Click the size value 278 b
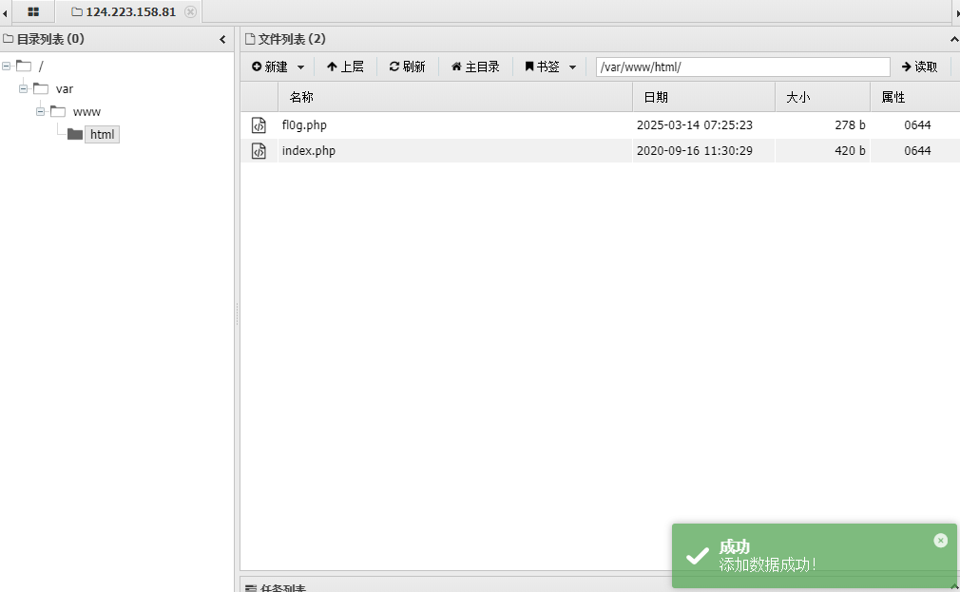 850,124
